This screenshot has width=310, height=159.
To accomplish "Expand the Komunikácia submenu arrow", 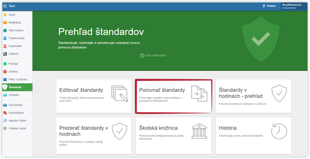I will pos(30,113).
